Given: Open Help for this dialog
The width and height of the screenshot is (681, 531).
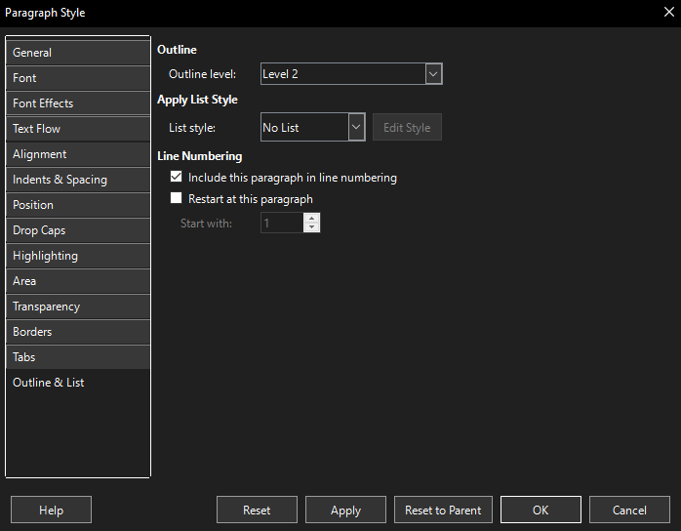Looking at the screenshot, I should [52, 510].
